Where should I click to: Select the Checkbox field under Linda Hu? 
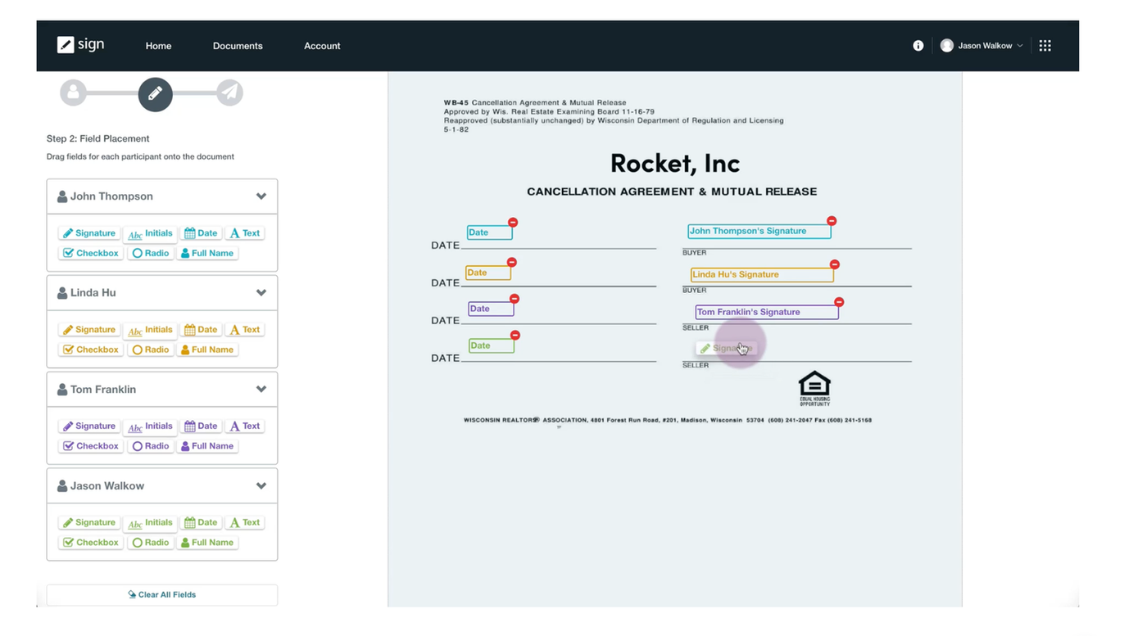click(90, 350)
